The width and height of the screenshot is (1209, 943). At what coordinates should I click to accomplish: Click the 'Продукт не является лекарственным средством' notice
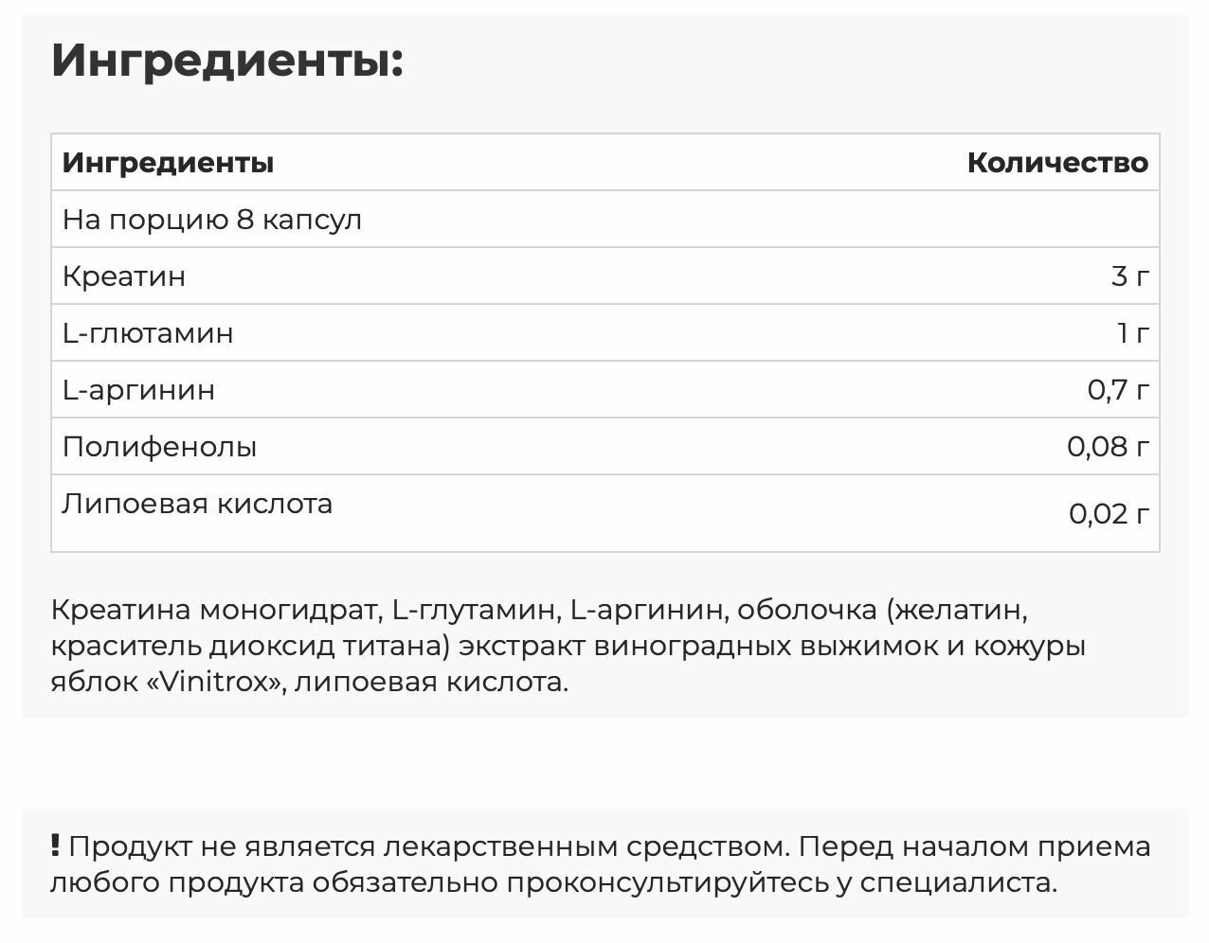click(426, 846)
